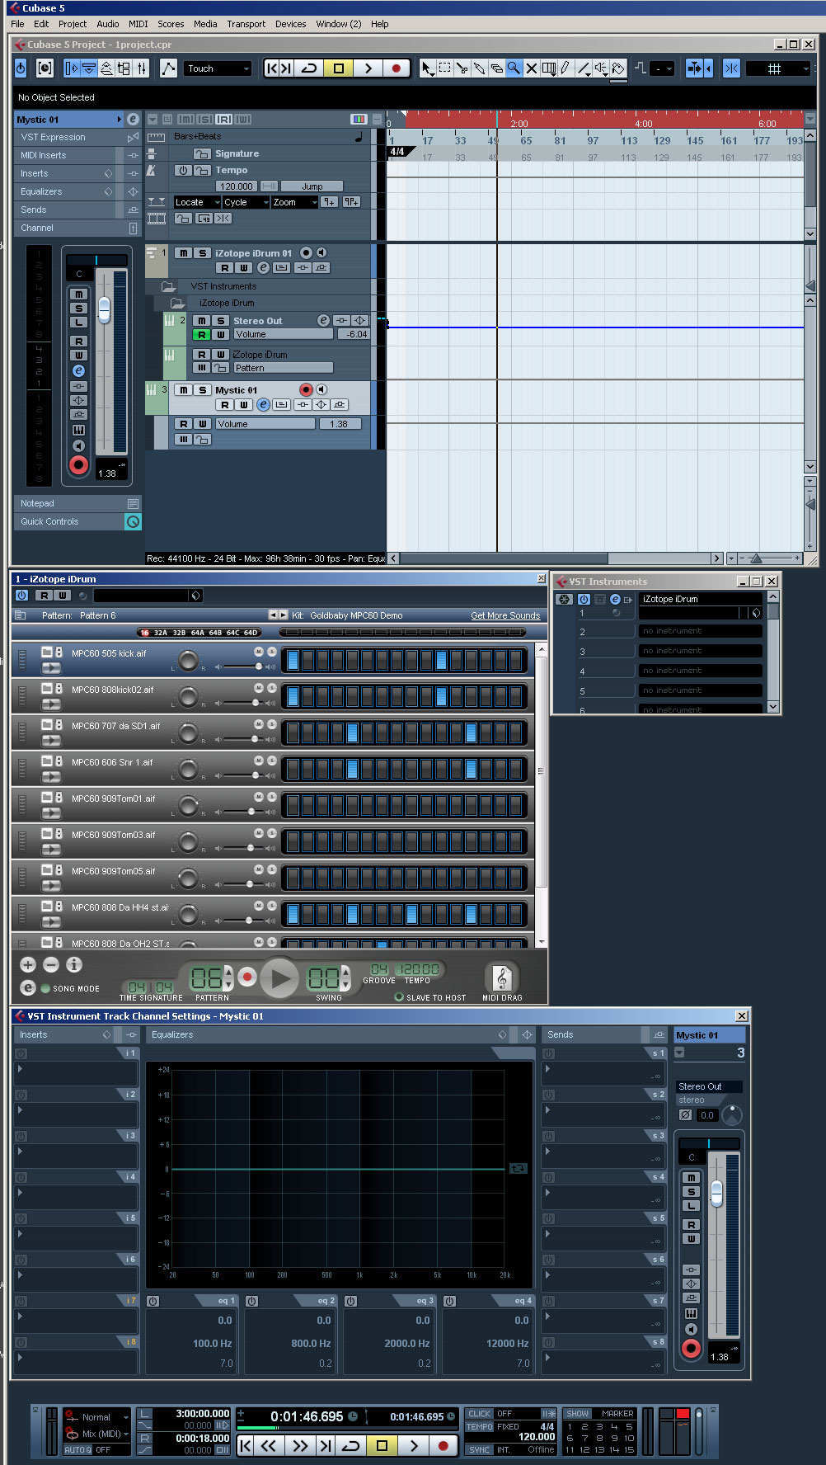Click the large iDrum play button
Viewport: 826px width, 1465px height.
[280, 979]
